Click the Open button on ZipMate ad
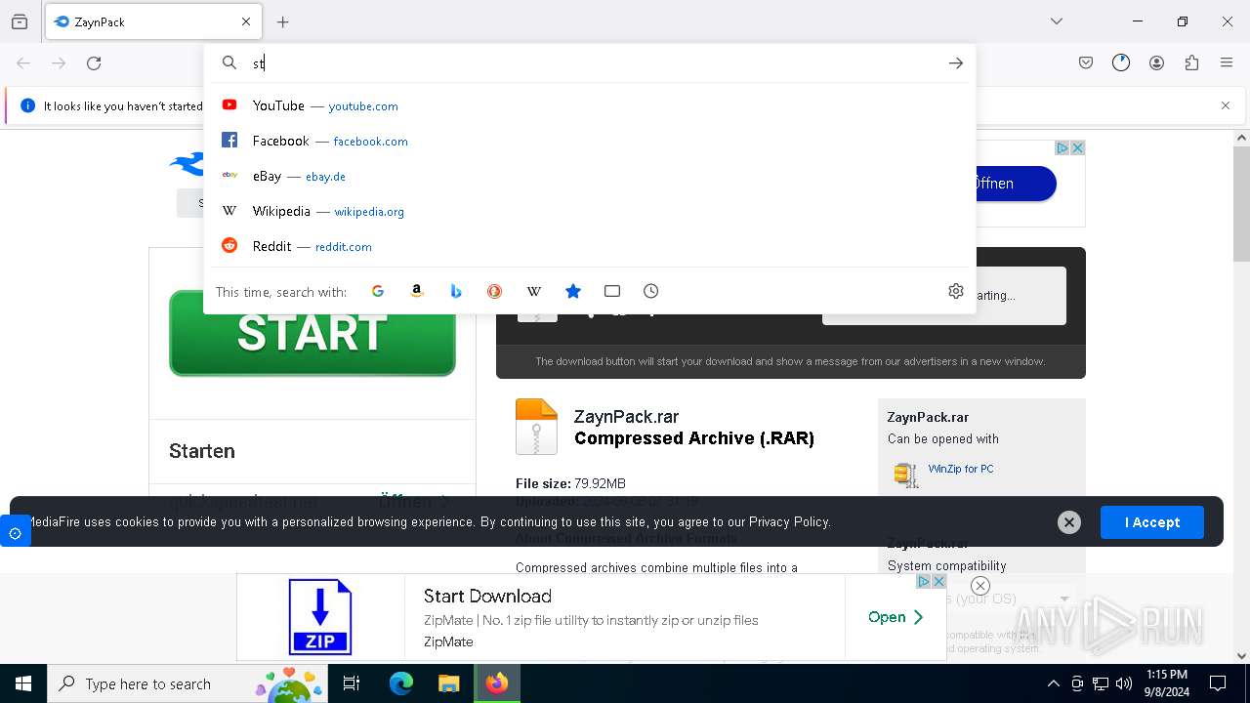 coord(896,617)
